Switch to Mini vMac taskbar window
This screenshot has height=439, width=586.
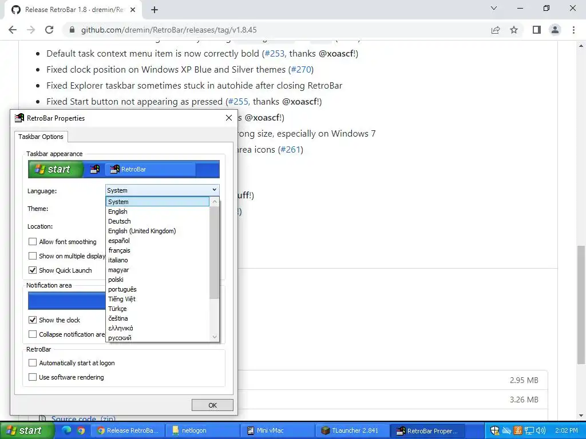click(x=279, y=430)
